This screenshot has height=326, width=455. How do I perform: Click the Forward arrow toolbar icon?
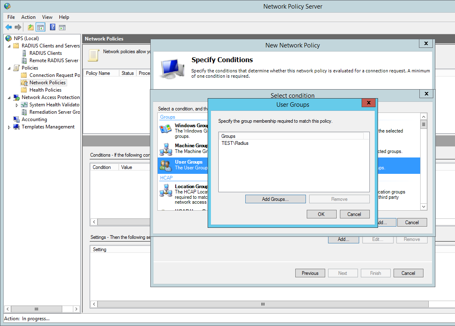[18, 27]
